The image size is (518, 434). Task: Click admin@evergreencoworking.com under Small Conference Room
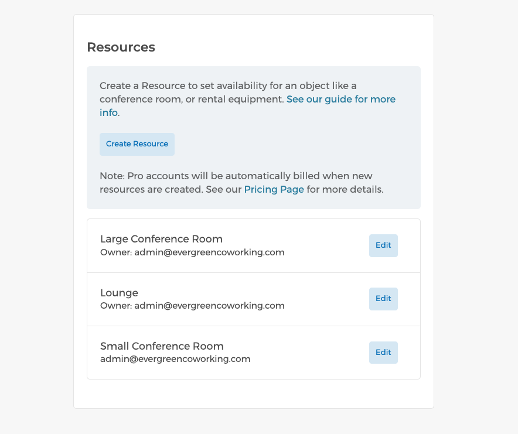click(175, 358)
